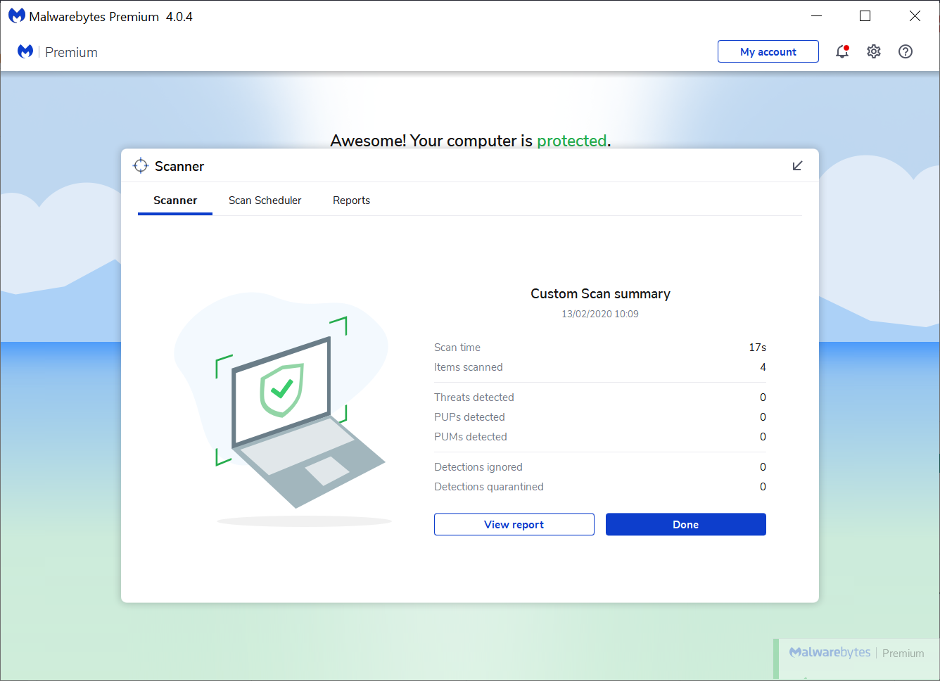The width and height of the screenshot is (940, 681).
Task: Collapse the Scanner panel with arrow icon
Action: [x=797, y=166]
